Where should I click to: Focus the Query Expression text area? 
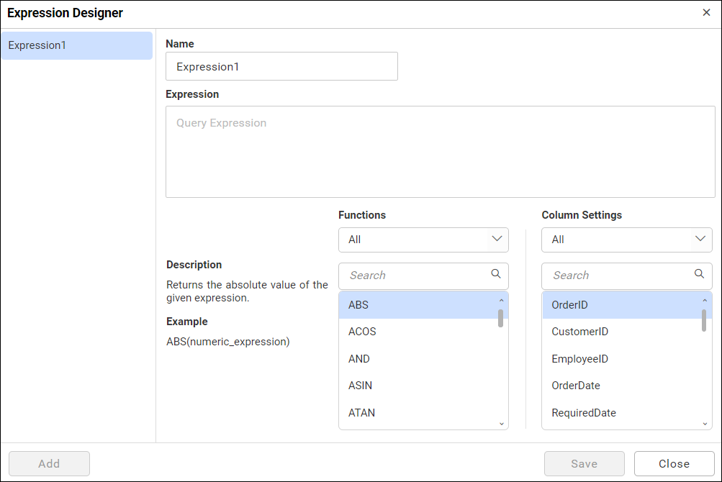pyautogui.click(x=440, y=152)
